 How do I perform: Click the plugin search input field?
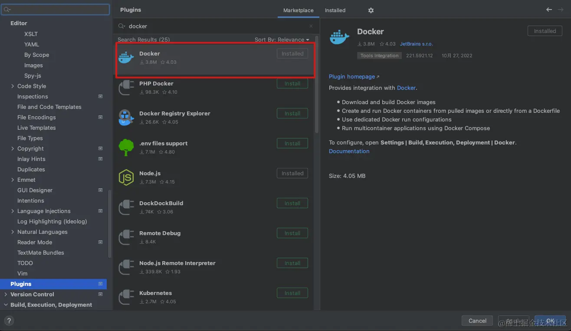point(217,26)
